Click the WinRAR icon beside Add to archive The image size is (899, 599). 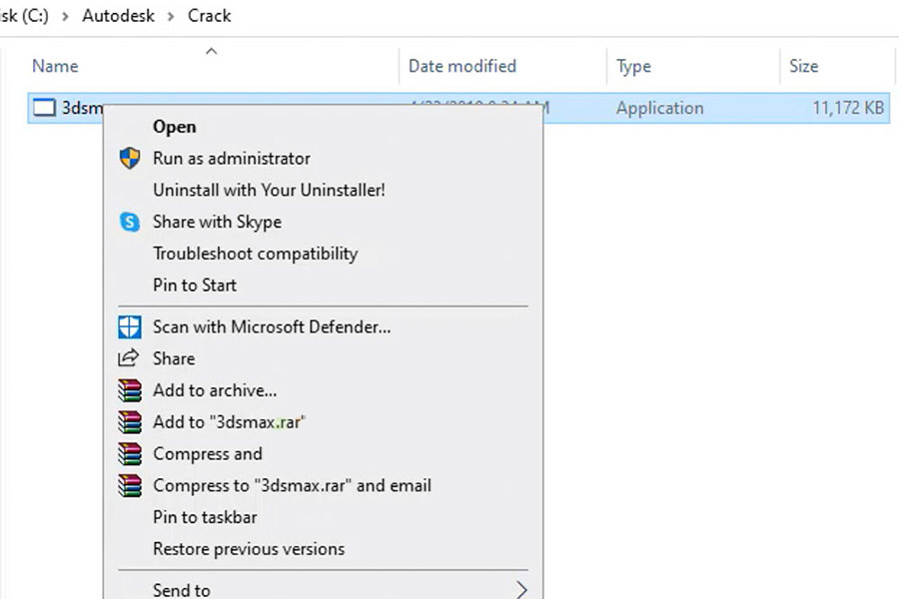tap(130, 390)
